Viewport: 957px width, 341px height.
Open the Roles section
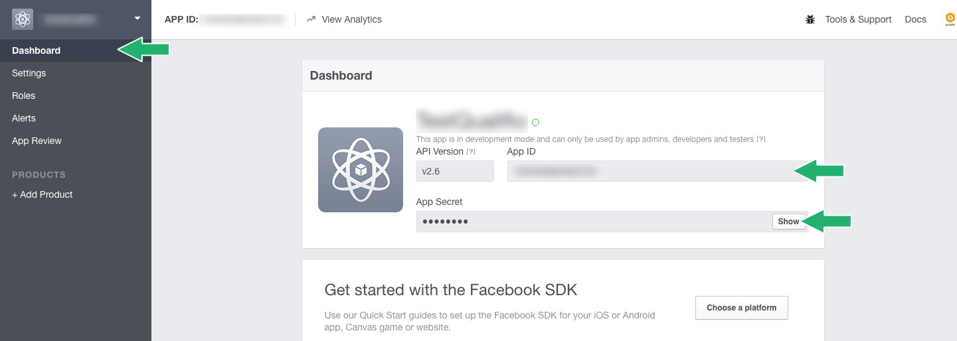coord(24,96)
